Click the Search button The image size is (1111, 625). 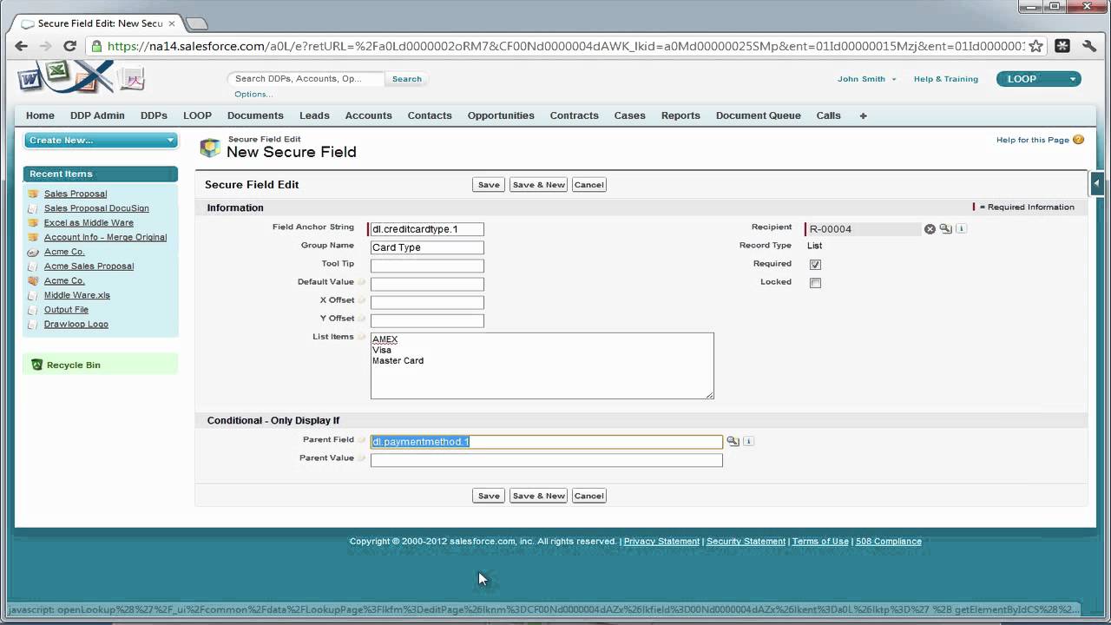pyautogui.click(x=406, y=79)
